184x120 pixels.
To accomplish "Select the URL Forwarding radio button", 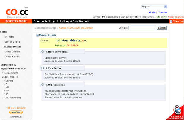I will click(43, 84).
